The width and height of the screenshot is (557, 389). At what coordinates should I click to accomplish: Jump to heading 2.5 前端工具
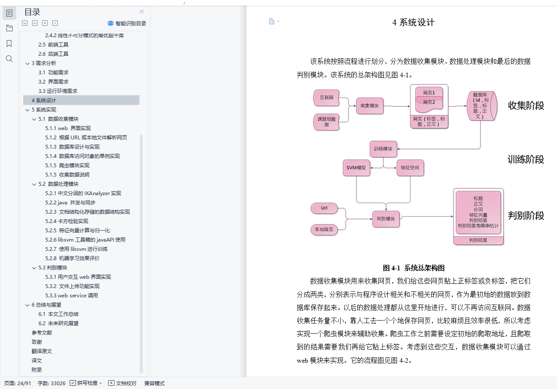coord(53,45)
